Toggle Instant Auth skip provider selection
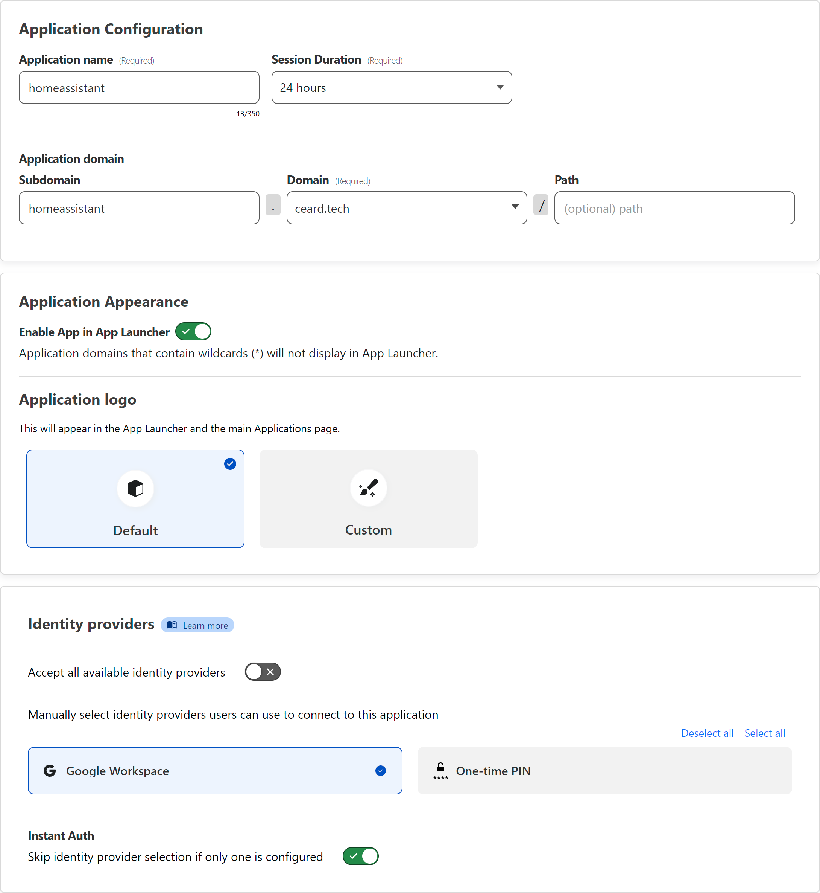The height and width of the screenshot is (893, 820). point(360,856)
